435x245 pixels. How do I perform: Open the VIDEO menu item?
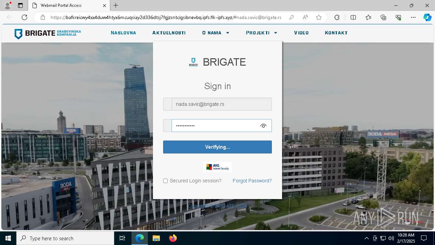click(301, 33)
